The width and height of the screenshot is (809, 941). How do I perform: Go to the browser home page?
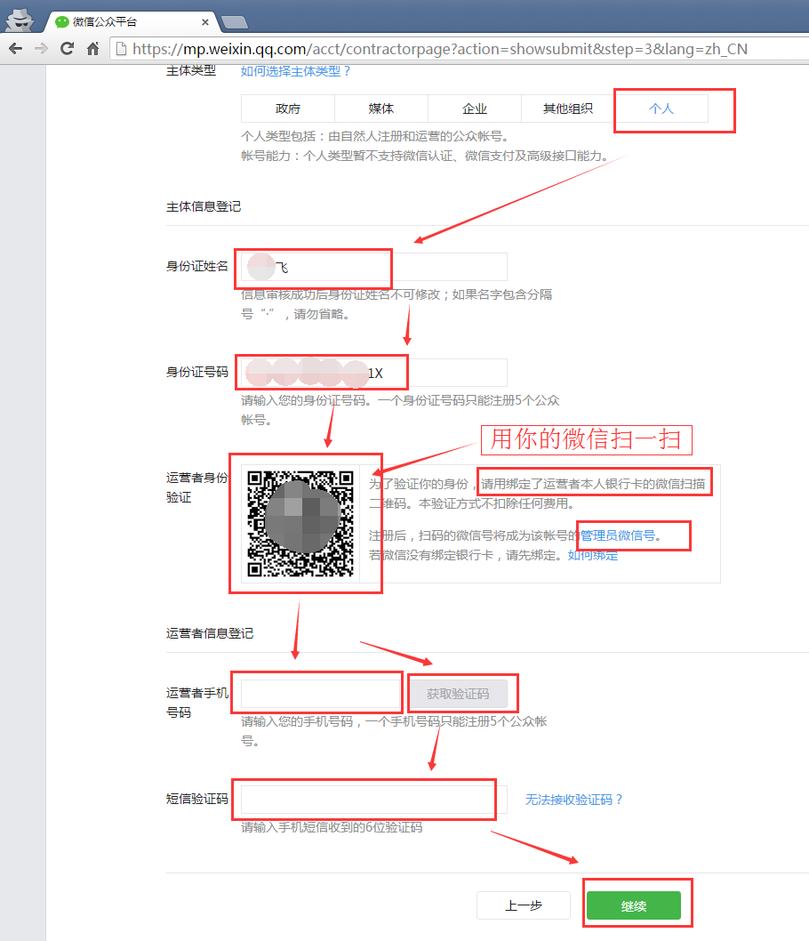(92, 49)
